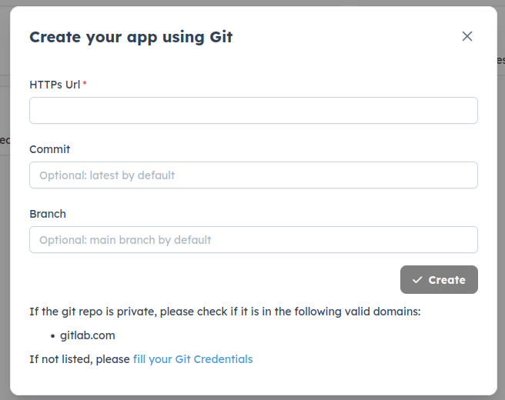Image resolution: width=505 pixels, height=400 pixels.
Task: Click the HTTPs Url field label
Action: [x=54, y=85]
